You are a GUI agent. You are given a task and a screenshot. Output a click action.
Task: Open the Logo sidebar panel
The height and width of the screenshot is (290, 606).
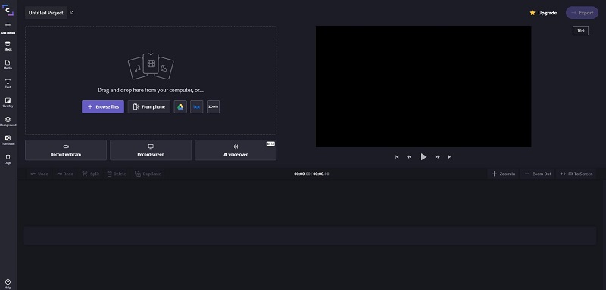(x=8, y=159)
